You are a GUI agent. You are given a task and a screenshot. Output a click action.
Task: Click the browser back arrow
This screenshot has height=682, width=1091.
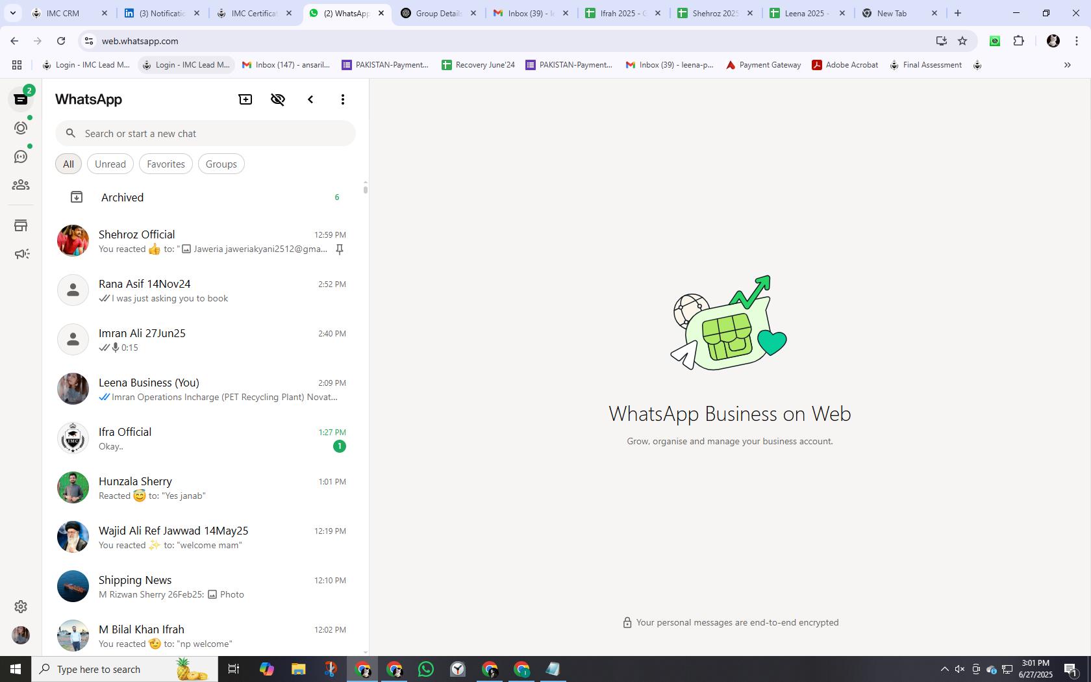point(14,41)
